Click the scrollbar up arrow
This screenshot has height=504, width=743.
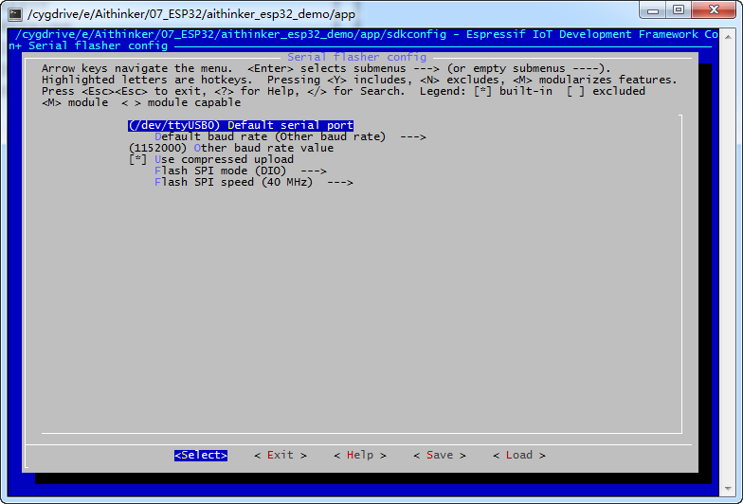[x=728, y=36]
